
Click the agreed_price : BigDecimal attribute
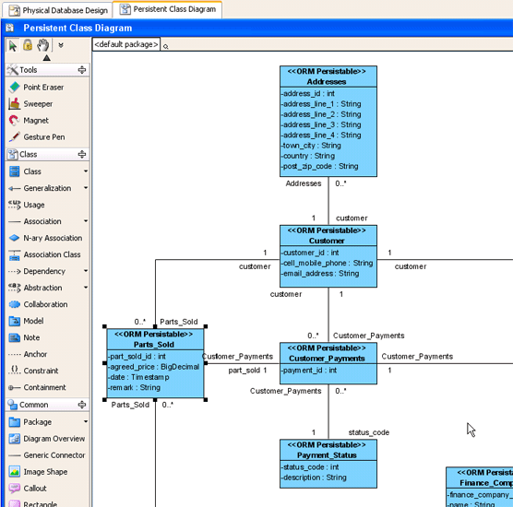click(154, 367)
